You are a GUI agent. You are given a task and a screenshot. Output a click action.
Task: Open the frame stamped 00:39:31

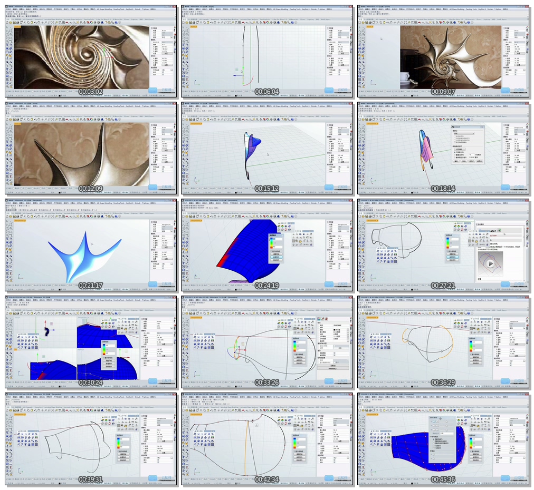91,439
